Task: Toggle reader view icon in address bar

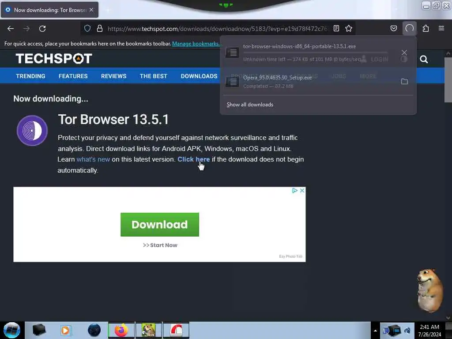Action: [x=336, y=28]
